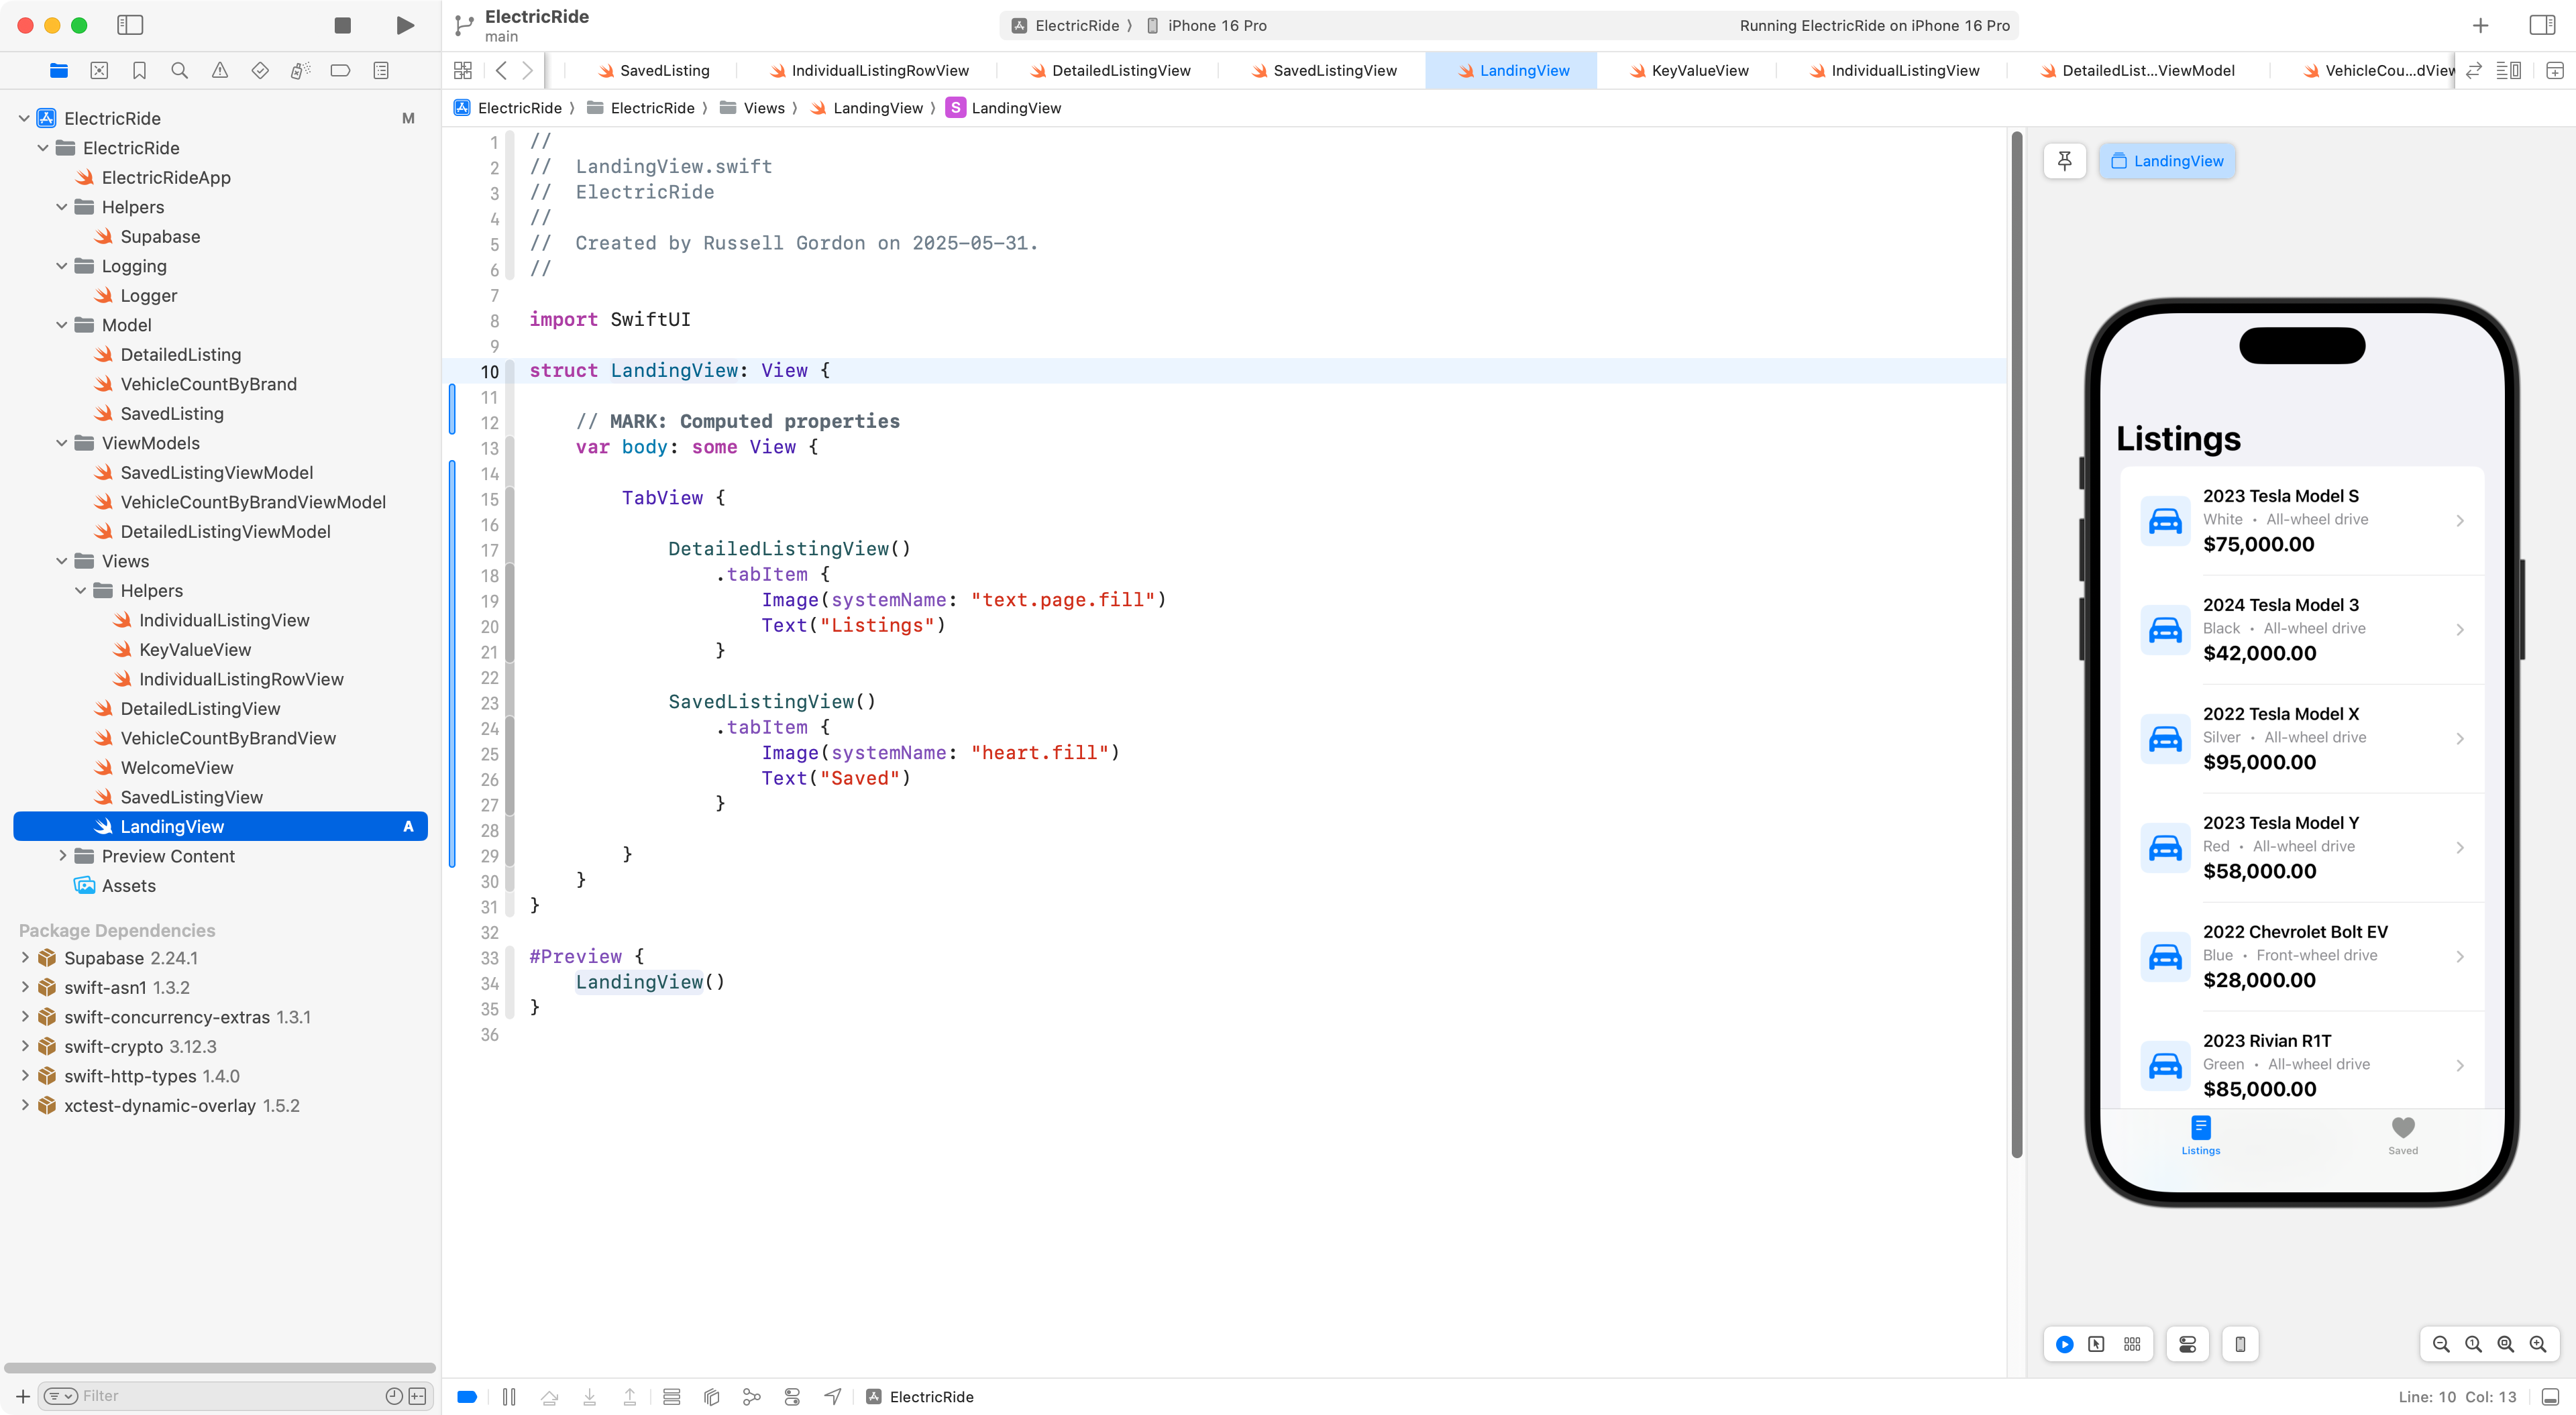Expand the Supabase 2.24.1 package
The image size is (2576, 1415).
(25, 958)
